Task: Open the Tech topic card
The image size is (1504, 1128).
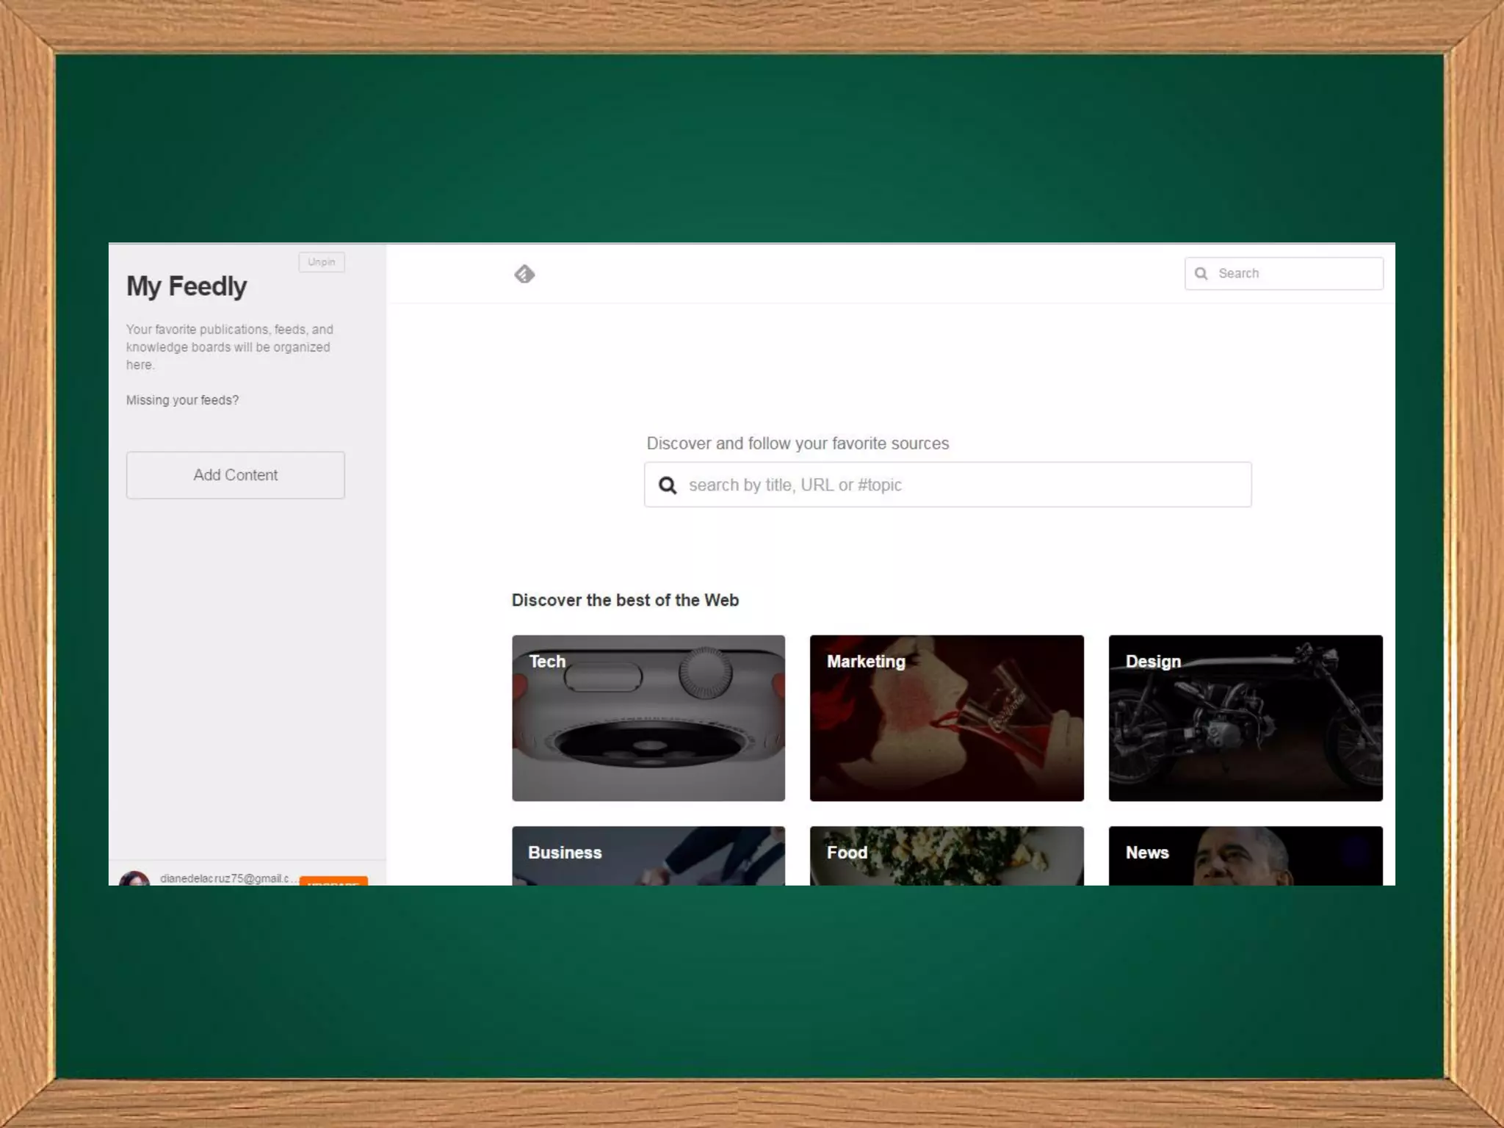Action: tap(648, 718)
